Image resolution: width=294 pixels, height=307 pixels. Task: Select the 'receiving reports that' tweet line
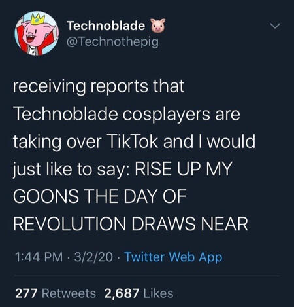click(99, 86)
